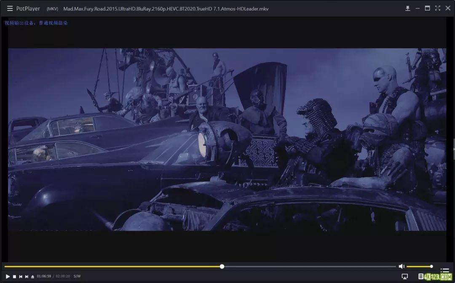
Task: Click the eject/open file icon
Action: pyautogui.click(x=32, y=276)
